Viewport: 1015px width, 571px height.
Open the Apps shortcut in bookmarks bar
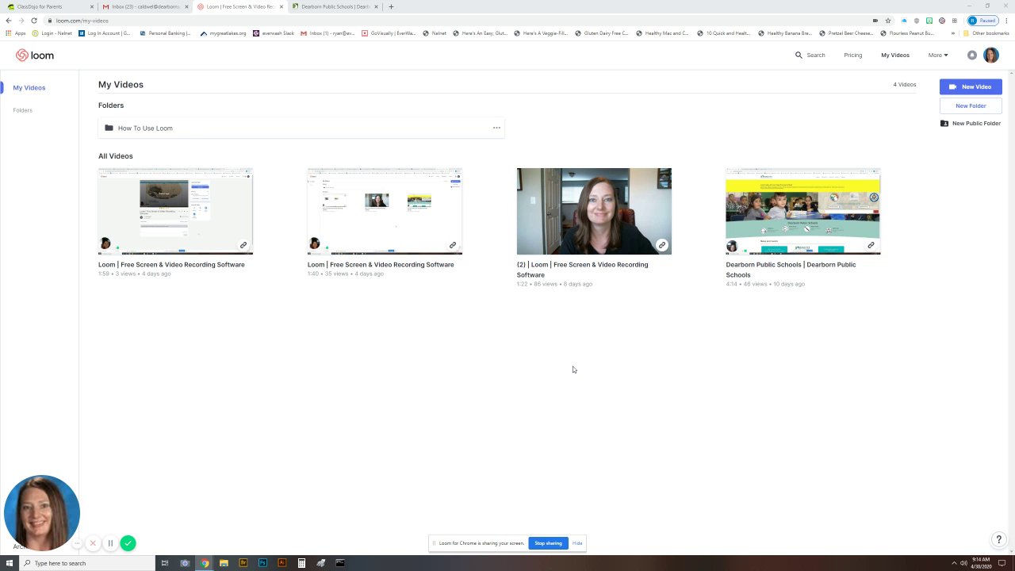16,33
